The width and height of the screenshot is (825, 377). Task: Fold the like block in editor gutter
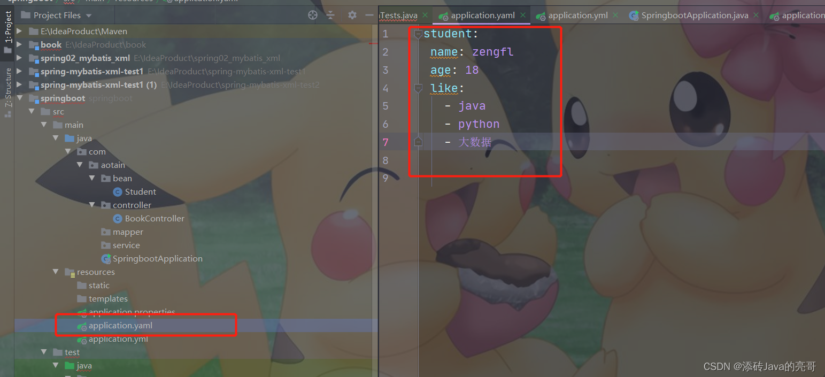(418, 88)
